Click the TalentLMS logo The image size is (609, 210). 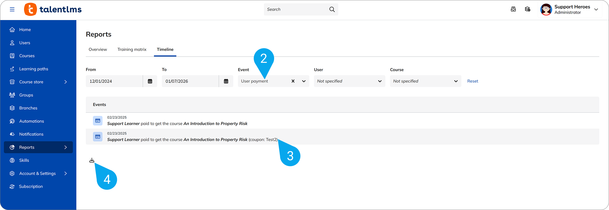point(53,10)
